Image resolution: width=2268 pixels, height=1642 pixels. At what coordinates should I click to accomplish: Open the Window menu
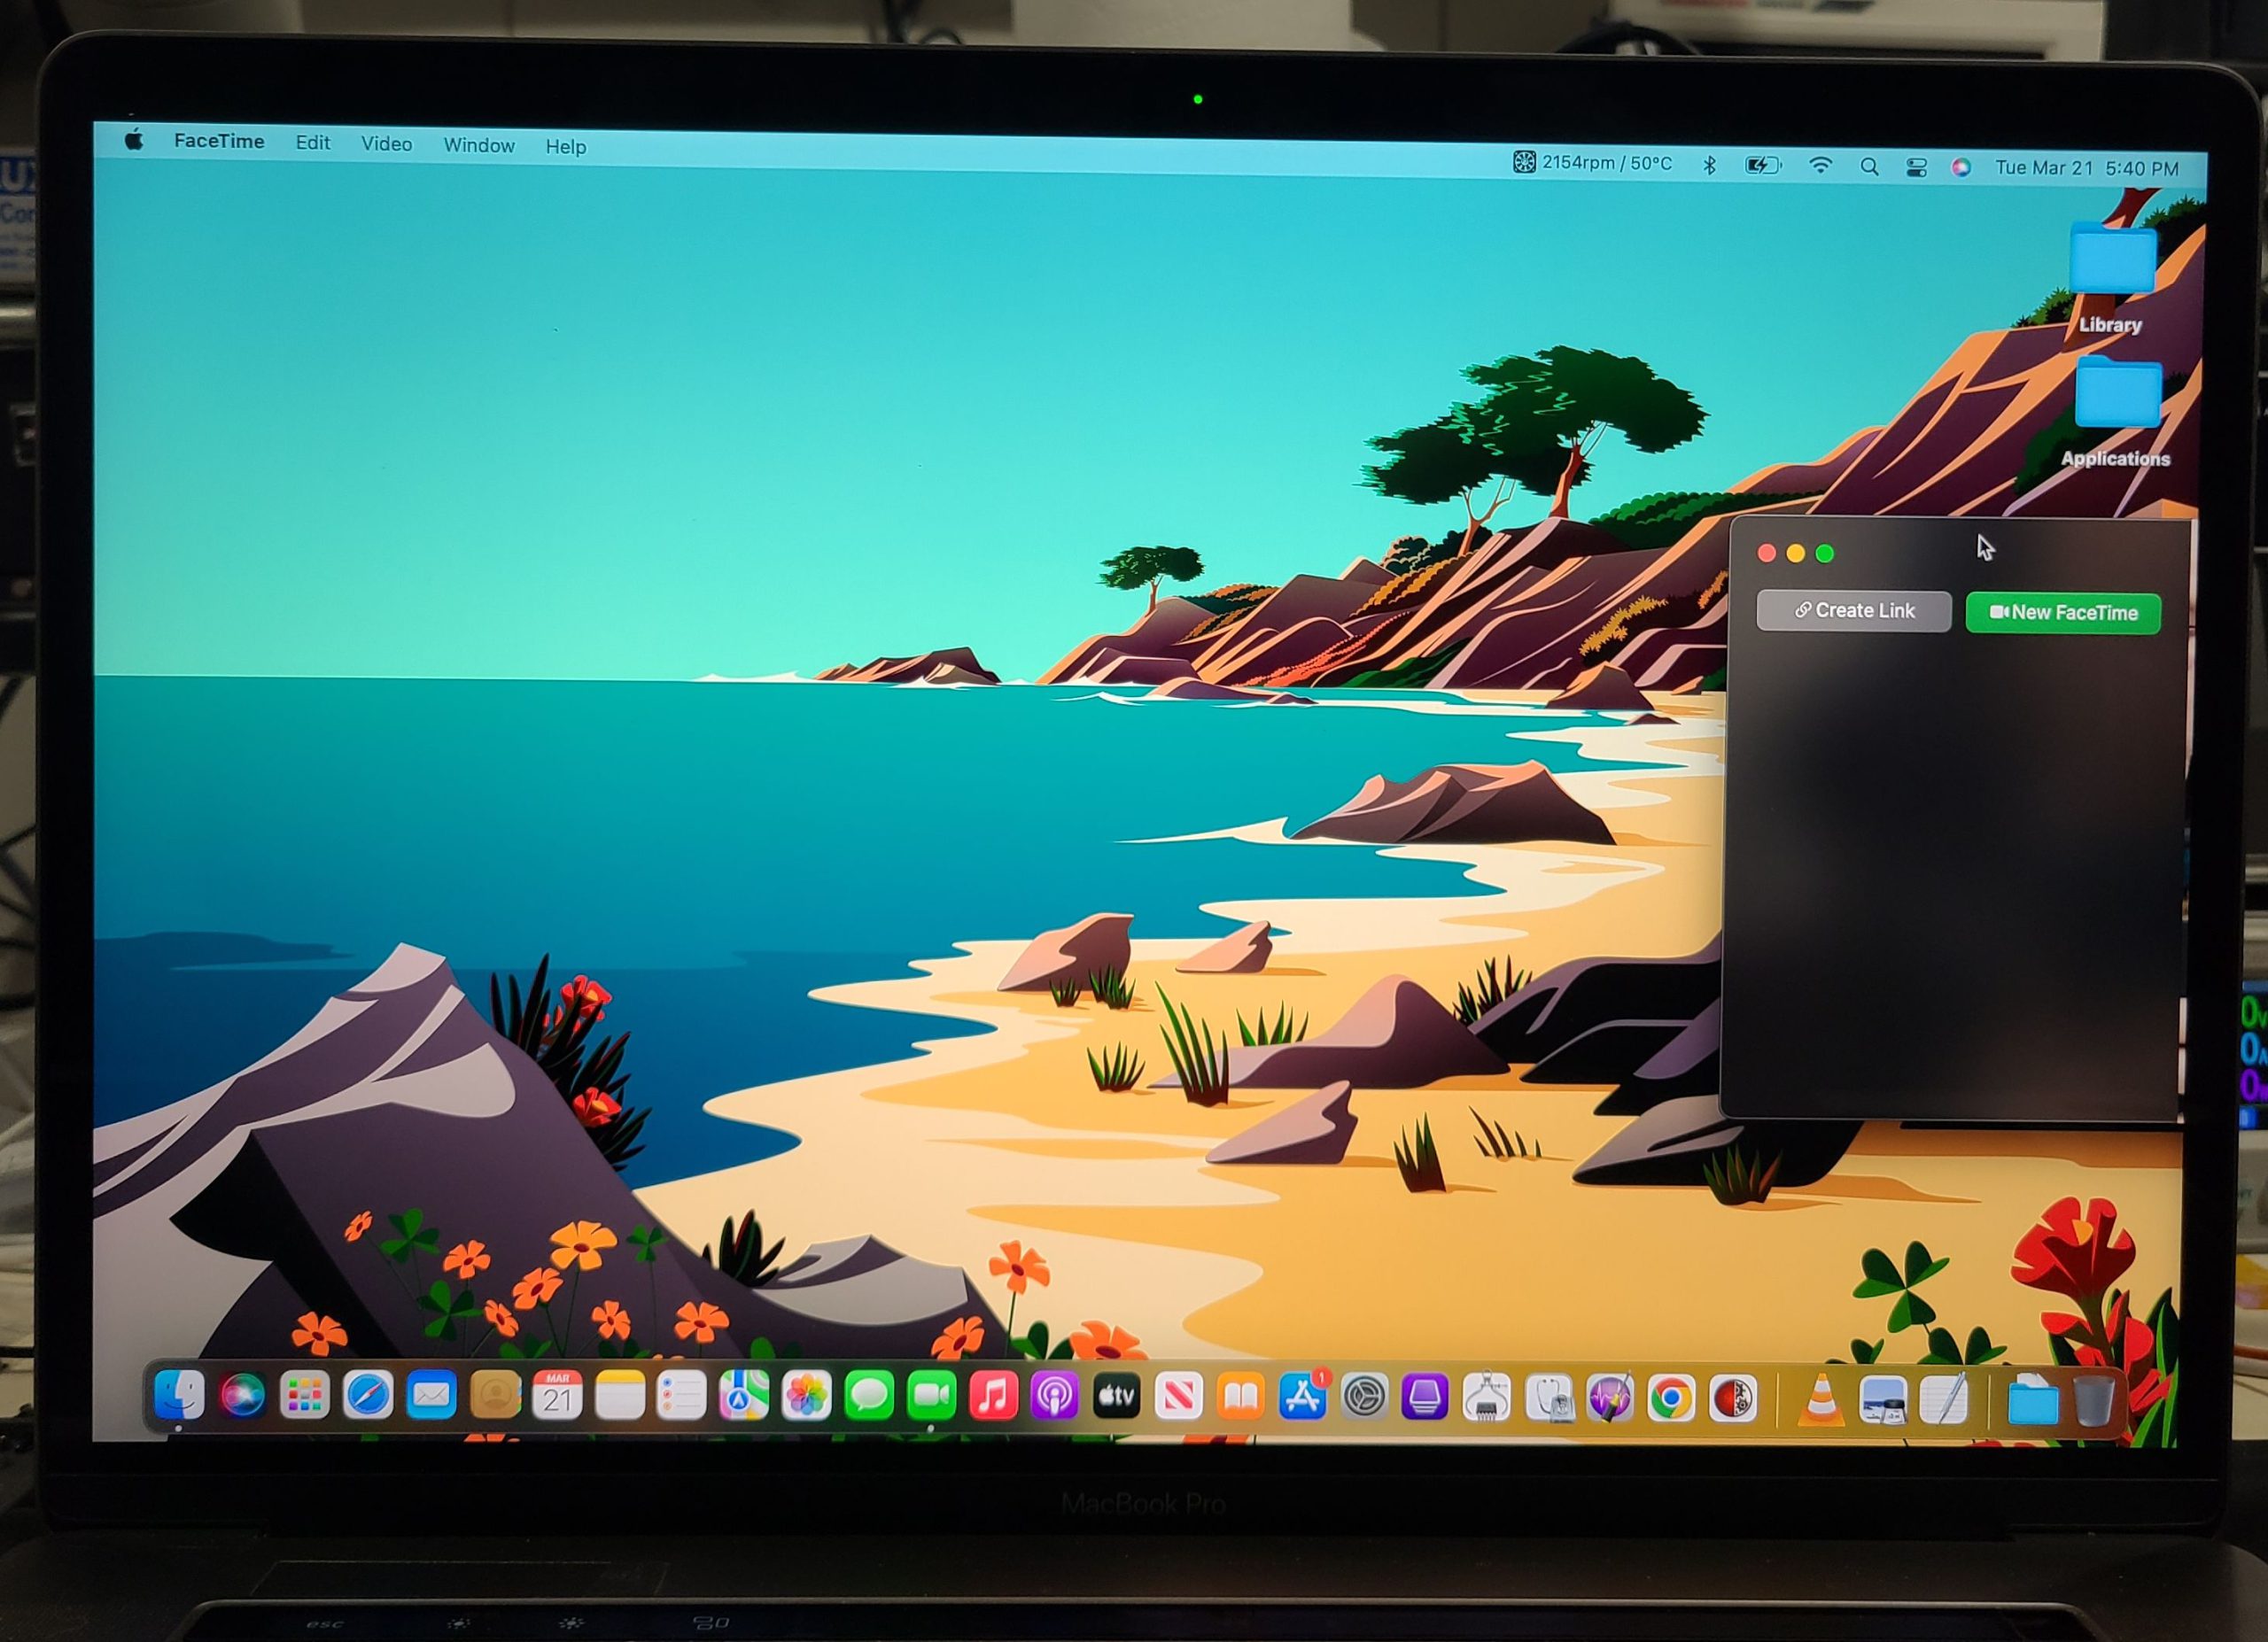(479, 146)
